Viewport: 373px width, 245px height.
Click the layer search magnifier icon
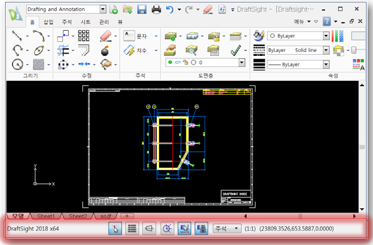coord(192,51)
